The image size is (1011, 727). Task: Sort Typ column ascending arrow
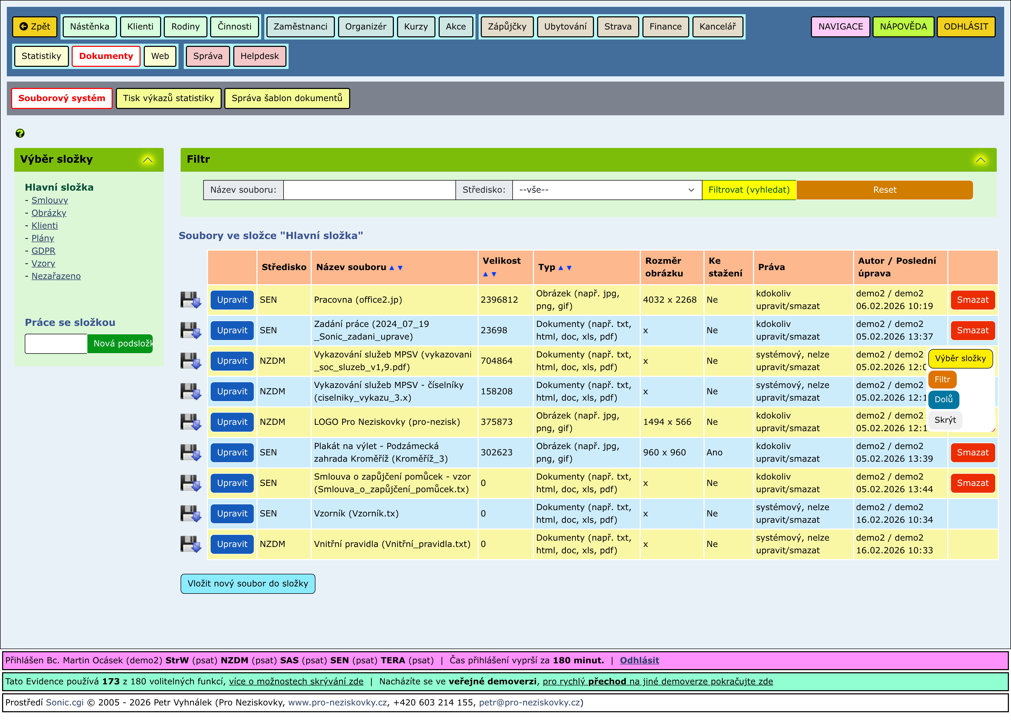(561, 268)
